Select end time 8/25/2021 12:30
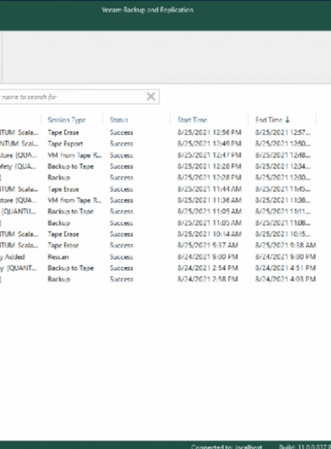Screen dimensions: 331x449 (283, 178)
